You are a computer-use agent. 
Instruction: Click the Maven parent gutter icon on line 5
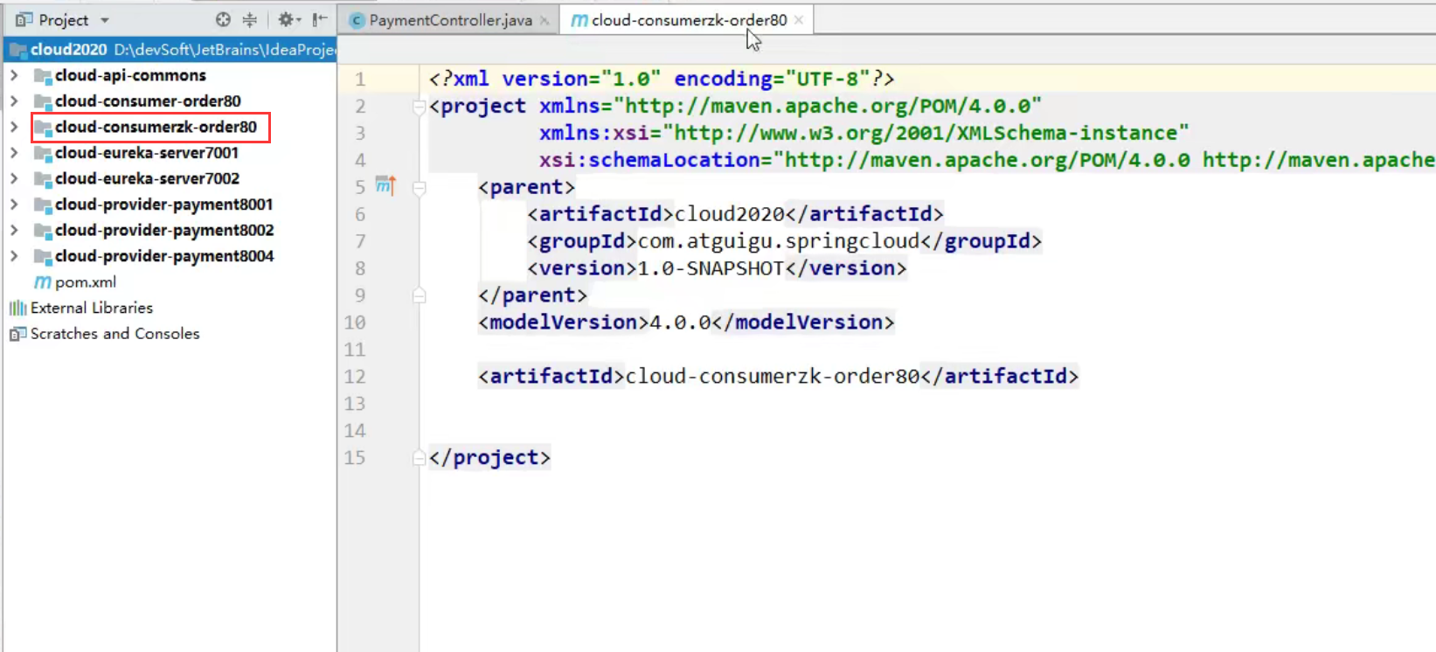(x=385, y=185)
